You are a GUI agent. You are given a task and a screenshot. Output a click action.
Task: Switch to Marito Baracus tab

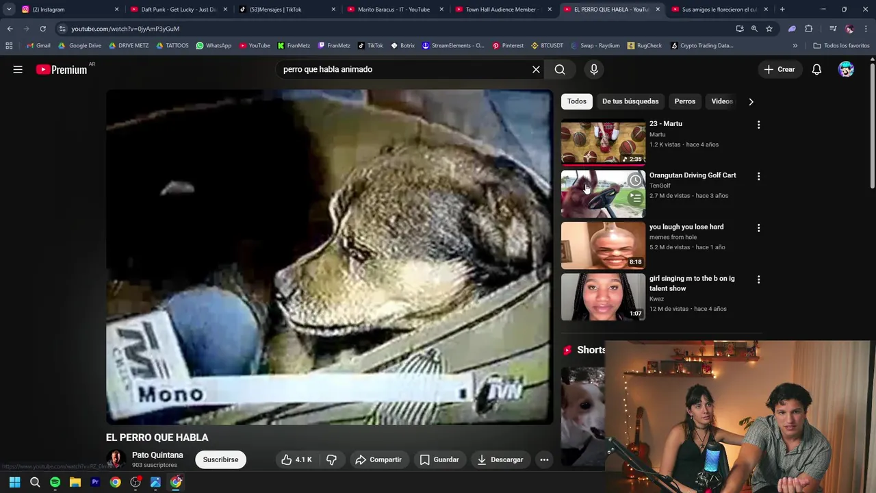(x=395, y=10)
